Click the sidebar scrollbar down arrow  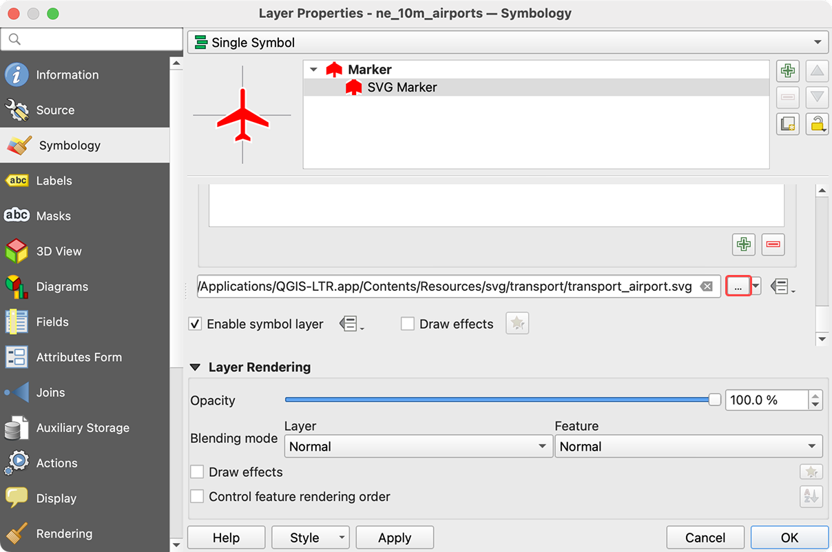pyautogui.click(x=176, y=544)
